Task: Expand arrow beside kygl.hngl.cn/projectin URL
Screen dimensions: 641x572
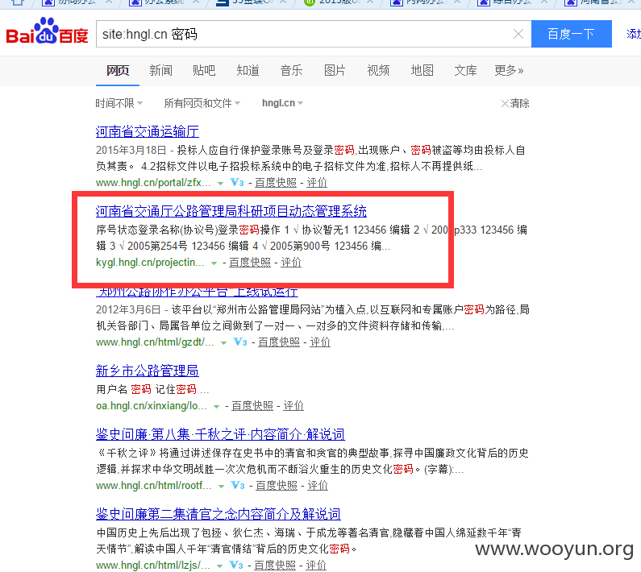Action: [214, 263]
